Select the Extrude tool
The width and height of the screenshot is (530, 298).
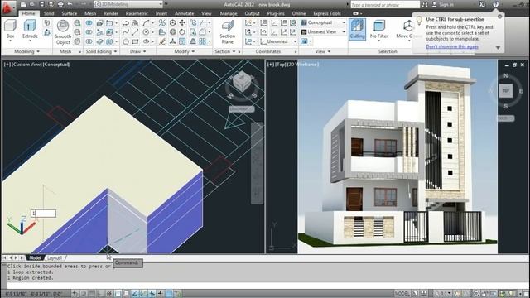30,29
